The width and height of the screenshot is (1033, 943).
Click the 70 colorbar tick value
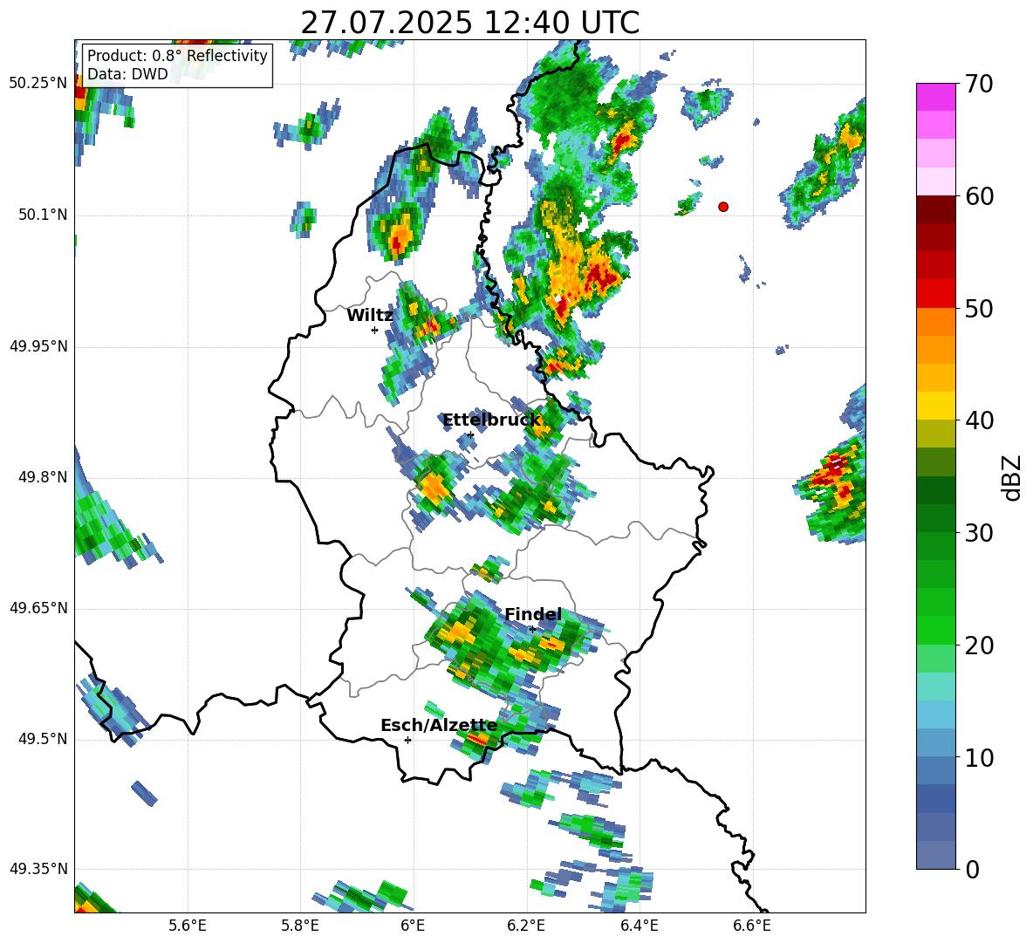(x=980, y=84)
